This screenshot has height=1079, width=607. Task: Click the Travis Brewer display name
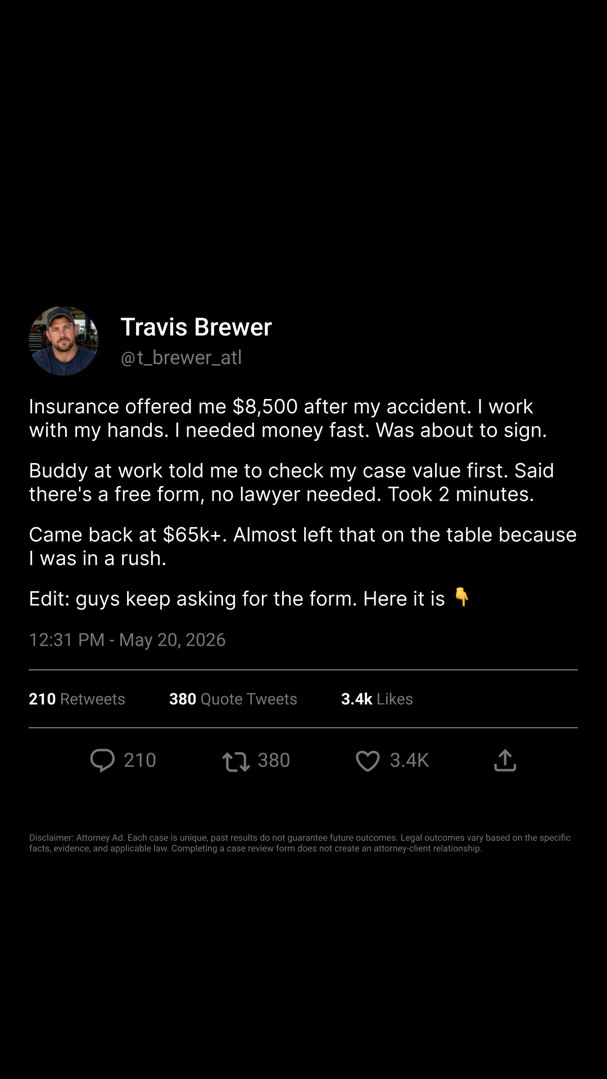click(x=196, y=327)
